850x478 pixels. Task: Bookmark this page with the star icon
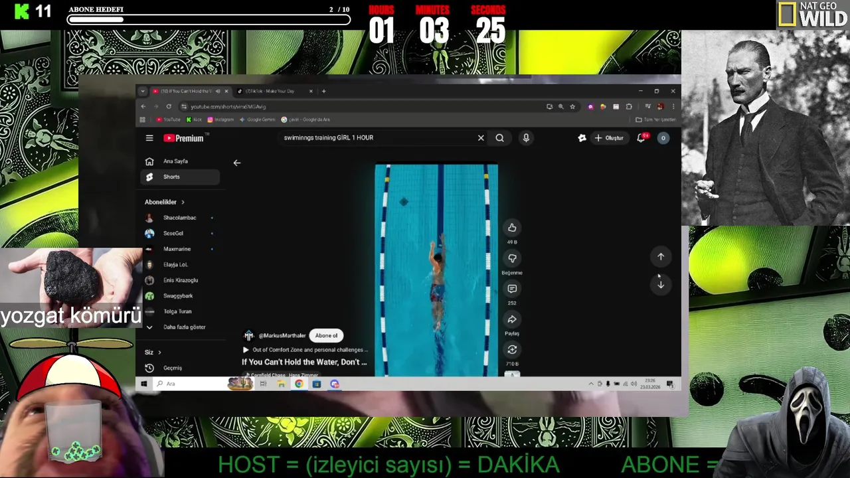click(572, 106)
